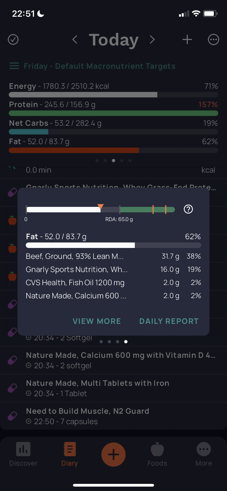The height and width of the screenshot is (491, 227).
Task: Tap the Friday macronutrient targets menu icon
Action: (x=14, y=66)
